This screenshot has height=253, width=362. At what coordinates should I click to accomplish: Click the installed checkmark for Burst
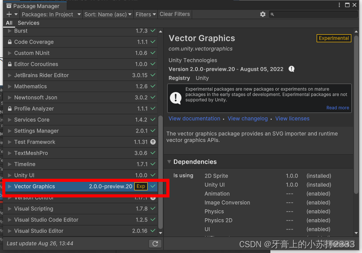tap(153, 31)
